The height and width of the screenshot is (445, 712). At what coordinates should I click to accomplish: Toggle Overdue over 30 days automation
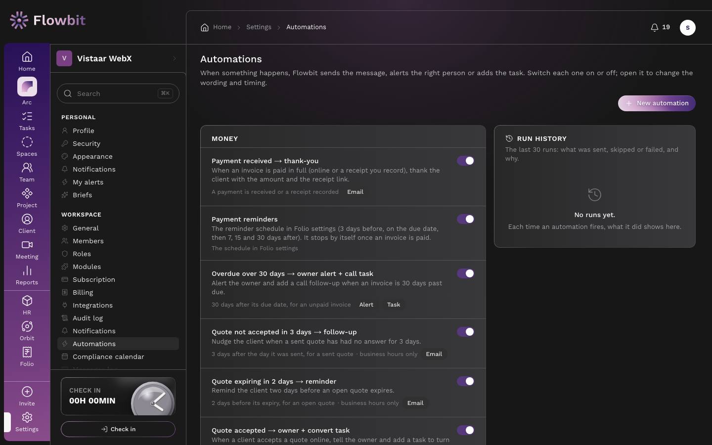(465, 273)
